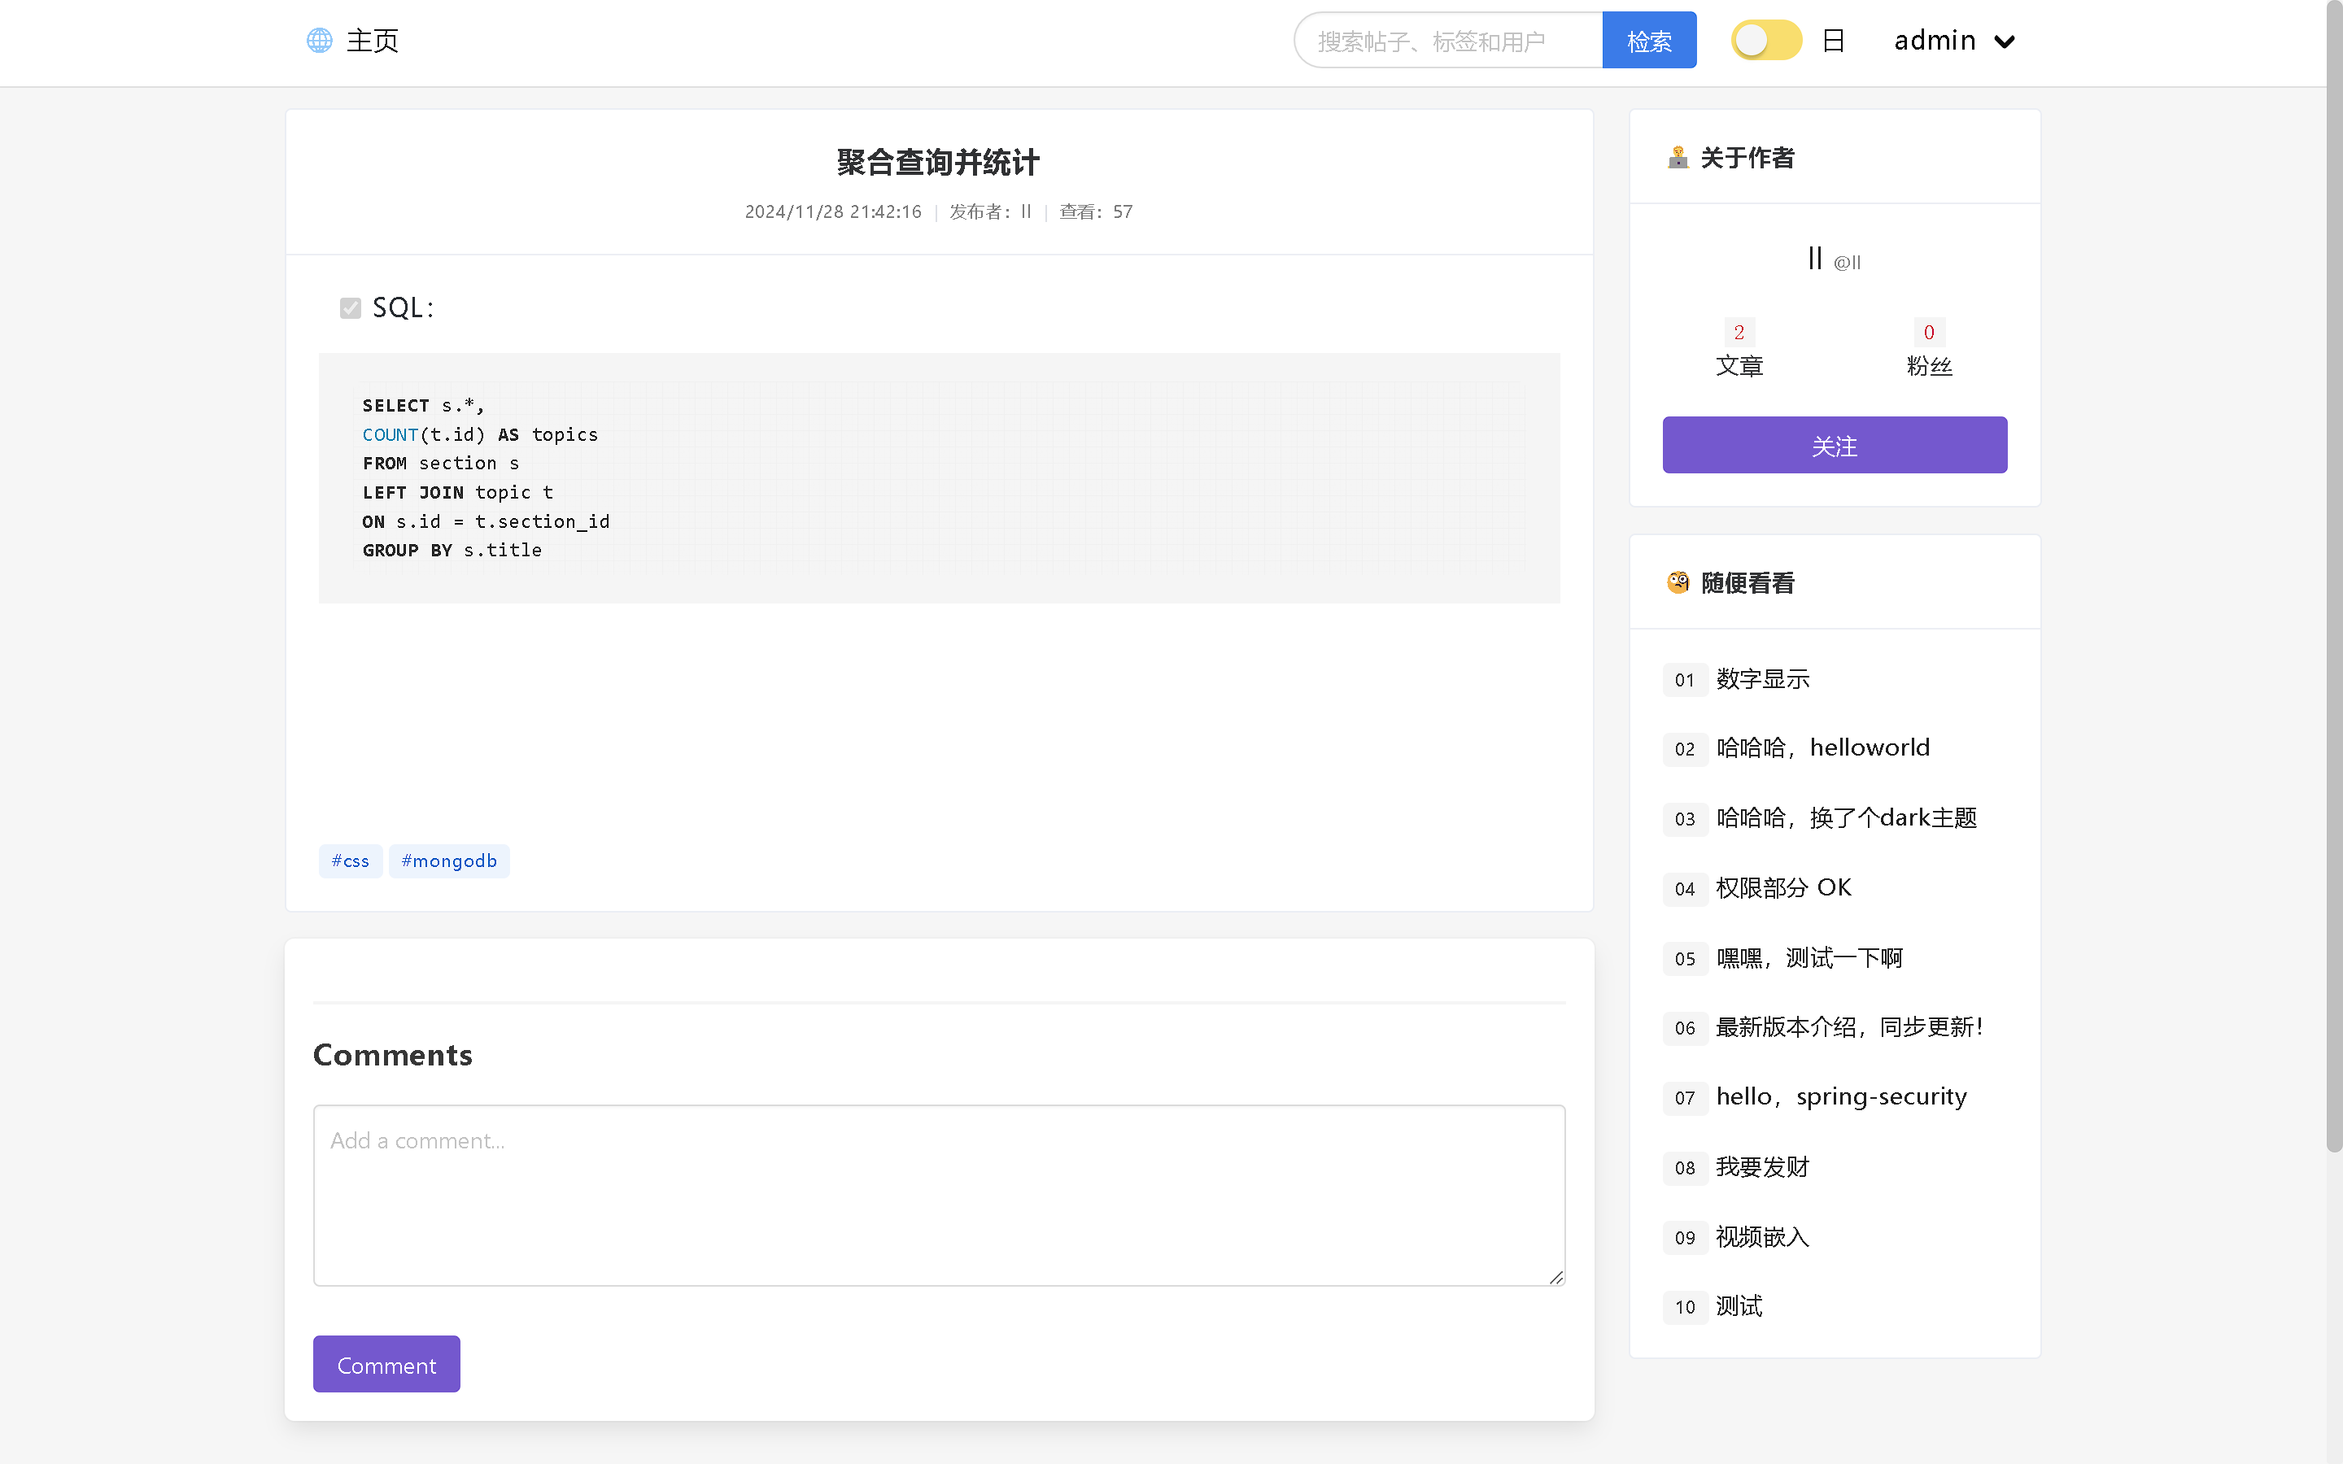Image resolution: width=2343 pixels, height=1464 pixels.
Task: Click the GROUP BY s.title code line
Action: (x=452, y=550)
